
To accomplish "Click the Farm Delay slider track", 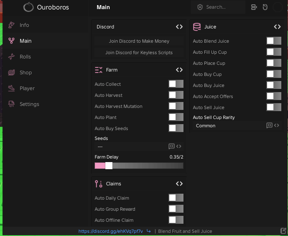I will [x=139, y=166].
